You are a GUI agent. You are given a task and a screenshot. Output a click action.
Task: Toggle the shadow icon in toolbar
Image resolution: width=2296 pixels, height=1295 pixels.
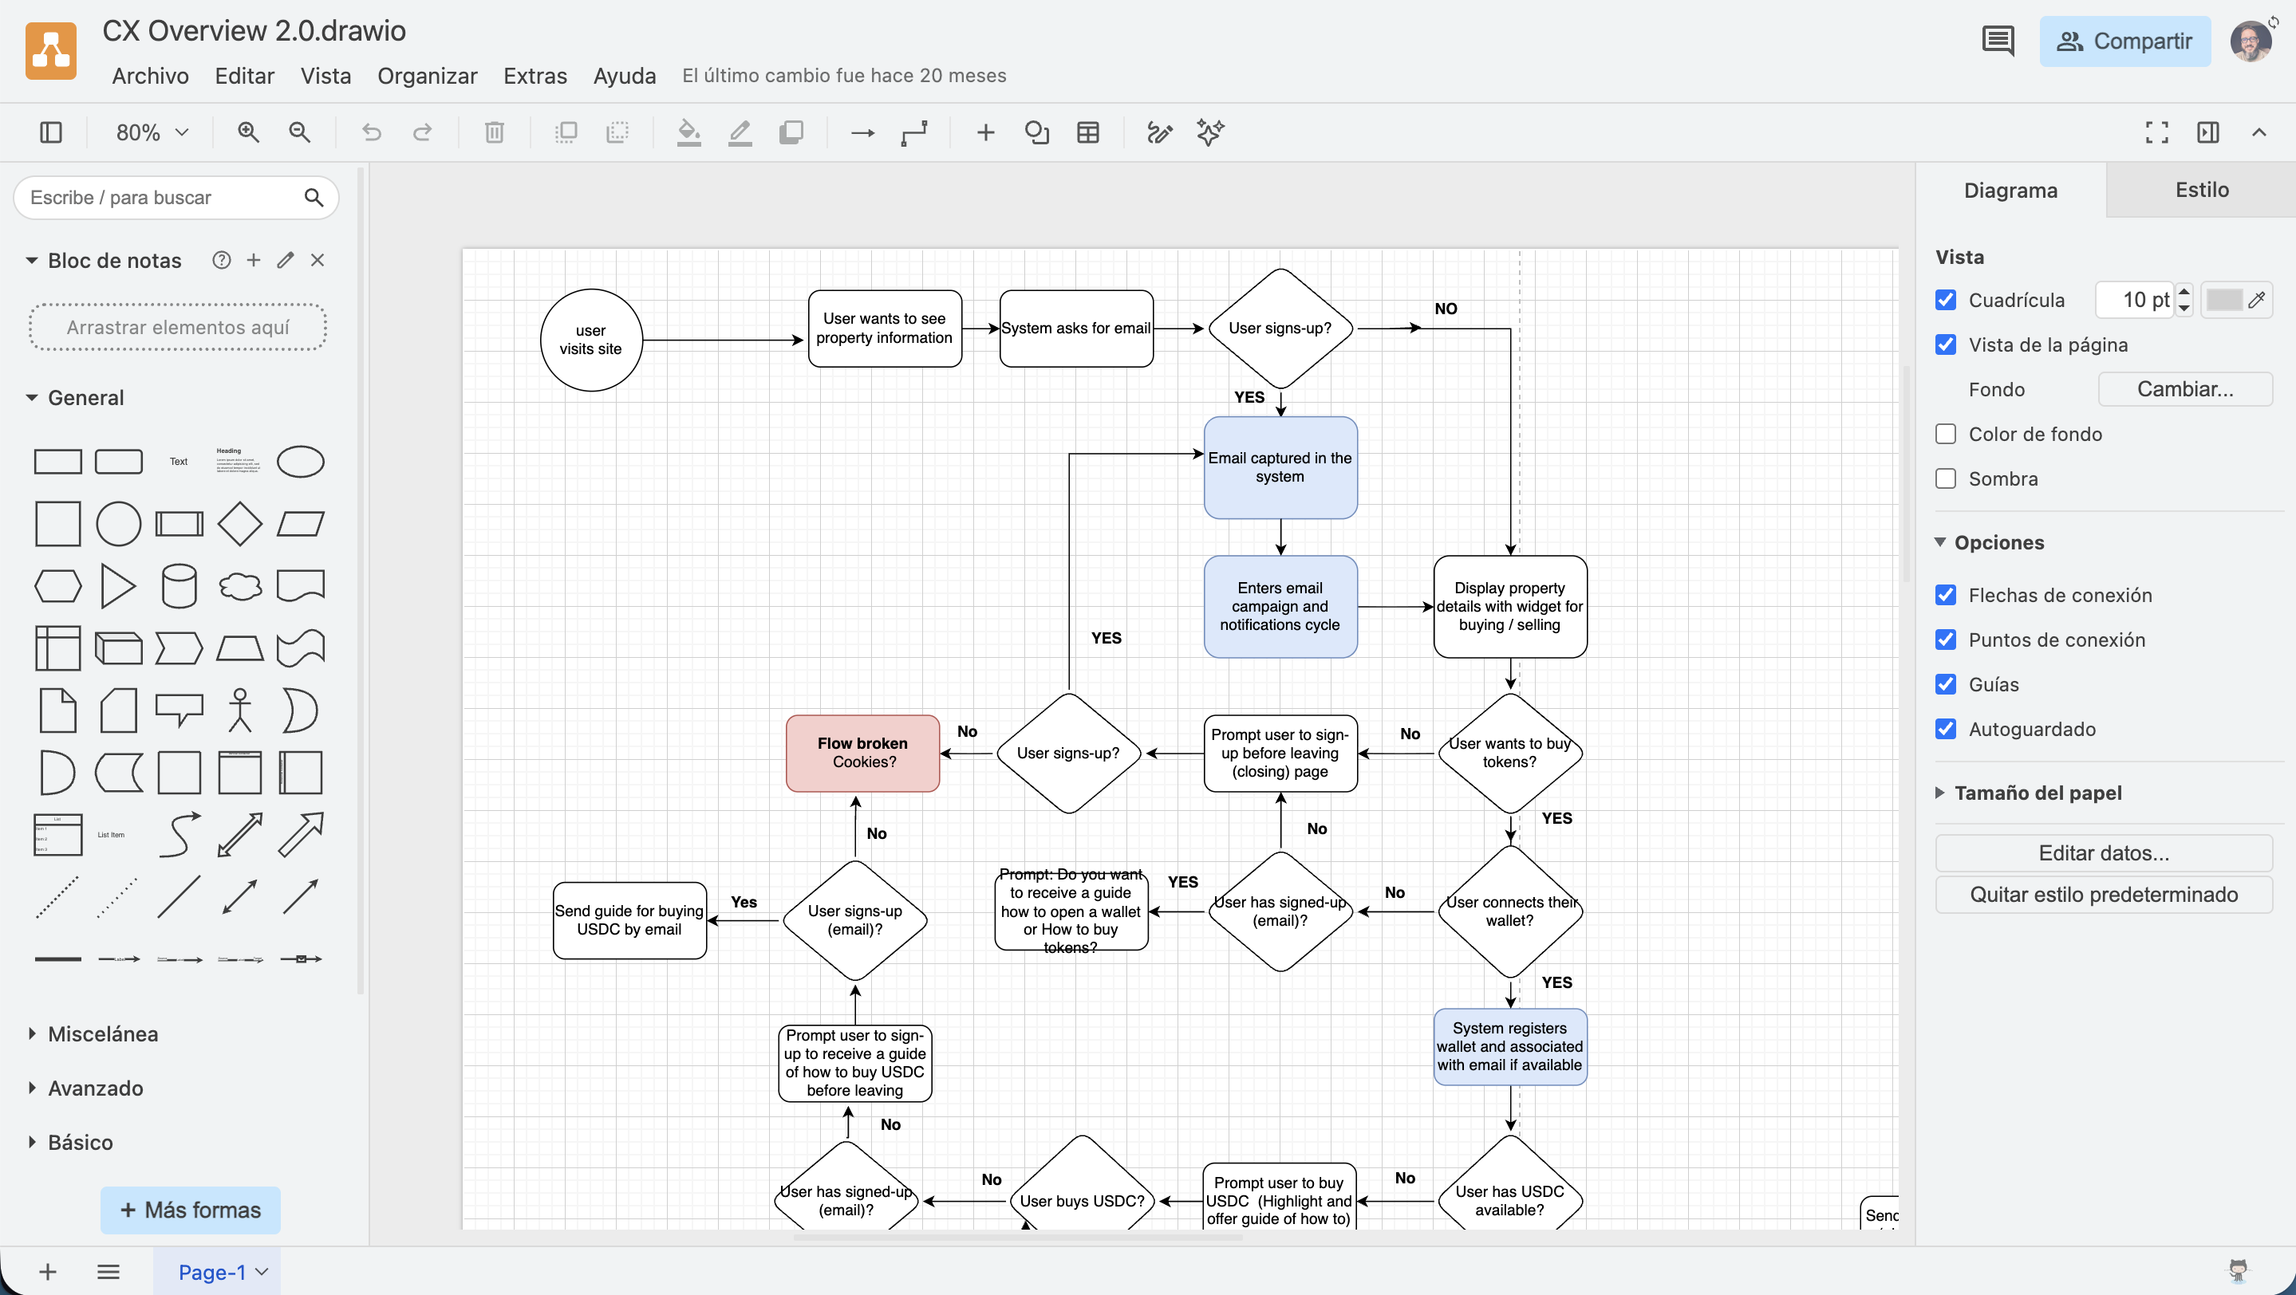pos(791,132)
